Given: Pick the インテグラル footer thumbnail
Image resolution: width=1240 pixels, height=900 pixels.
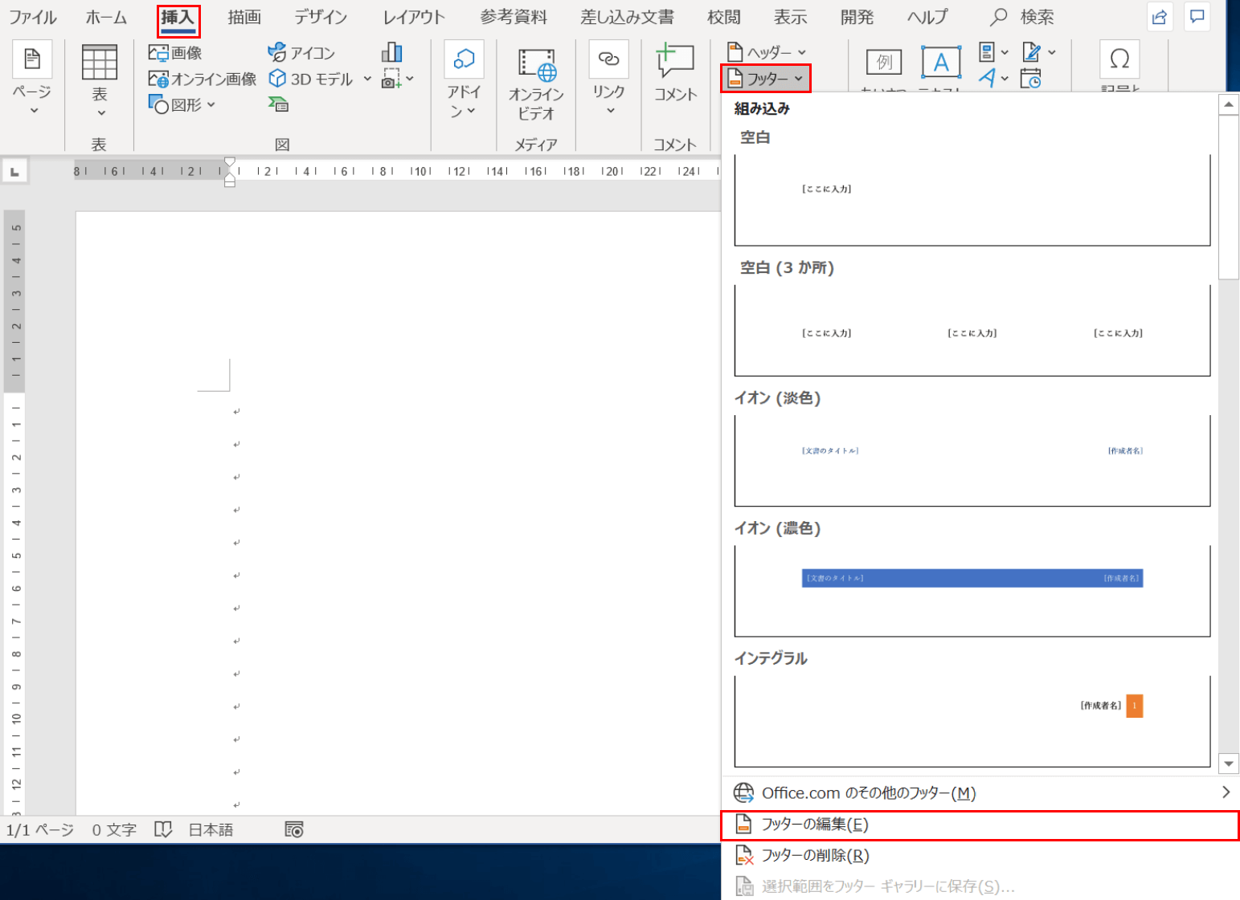Looking at the screenshot, I should (972, 721).
